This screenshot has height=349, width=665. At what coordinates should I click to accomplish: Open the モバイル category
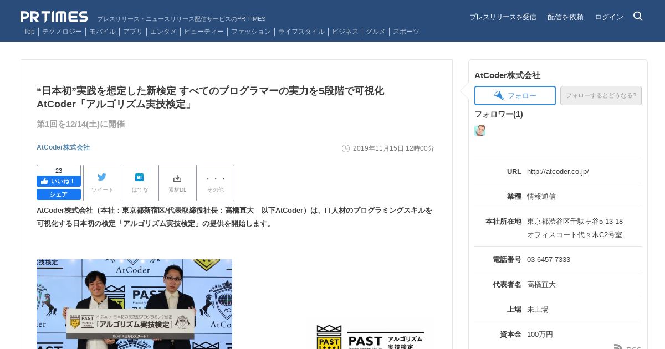coord(103,32)
